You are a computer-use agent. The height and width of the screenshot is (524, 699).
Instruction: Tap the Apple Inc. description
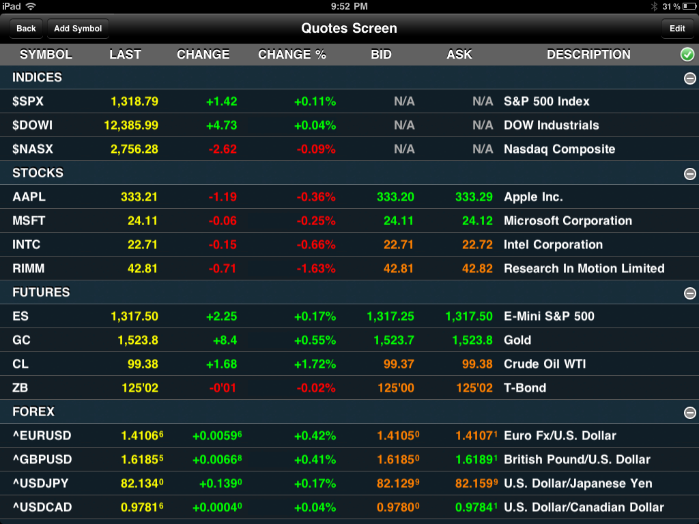pos(533,196)
